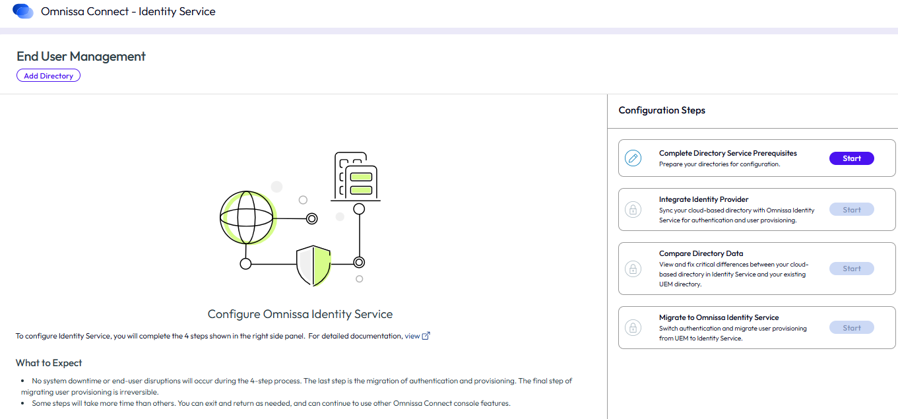Click the lock icon beside Compare Directory Data
This screenshot has height=419, width=898.
click(633, 269)
